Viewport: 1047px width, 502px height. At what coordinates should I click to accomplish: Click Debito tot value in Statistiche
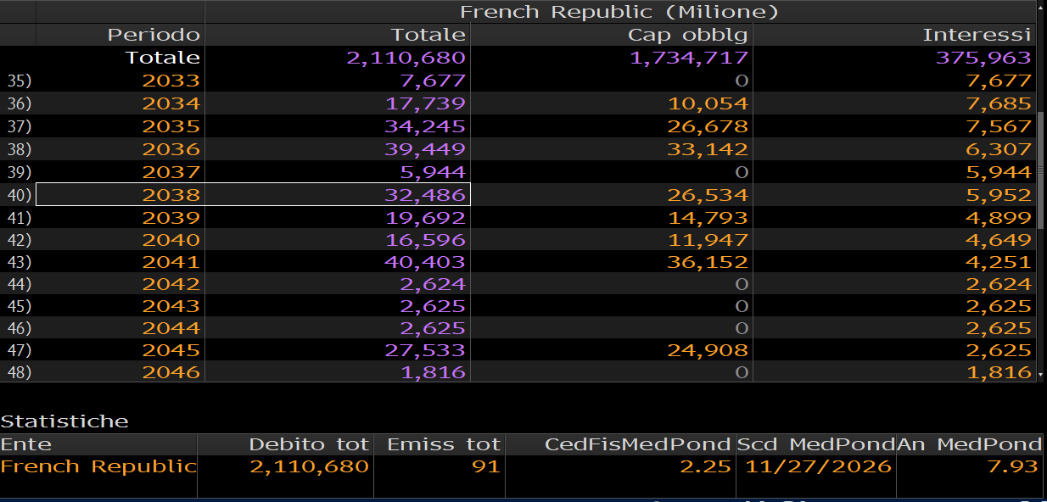(x=309, y=466)
